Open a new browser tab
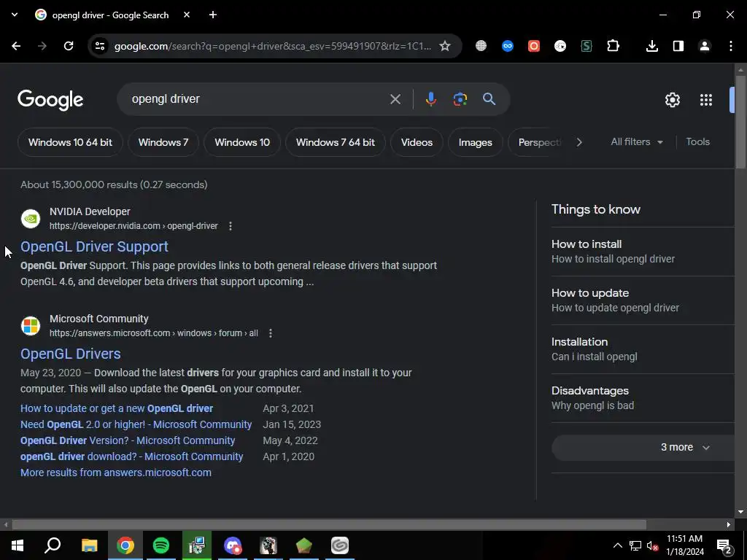Viewport: 747px width, 560px height. (x=213, y=15)
